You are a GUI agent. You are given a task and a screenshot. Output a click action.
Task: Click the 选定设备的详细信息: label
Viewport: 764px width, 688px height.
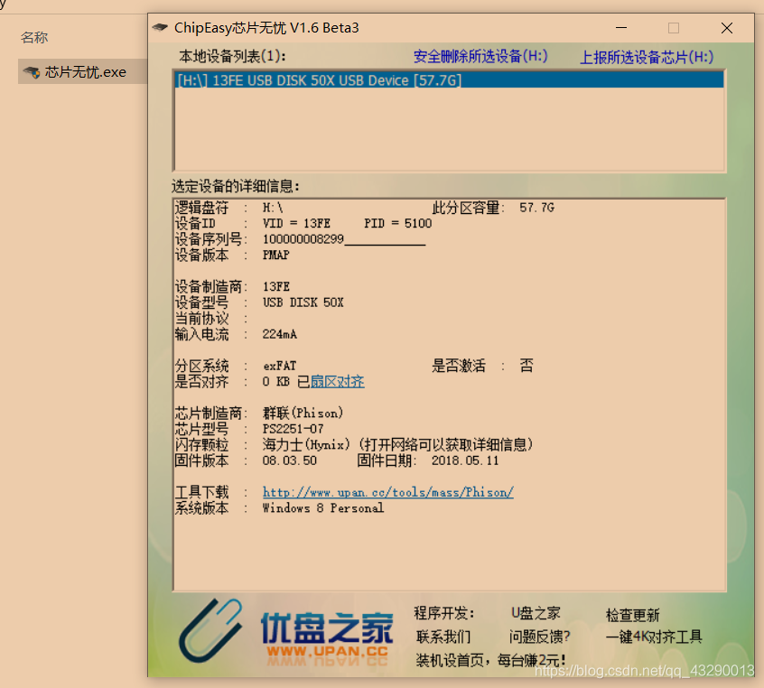(x=236, y=186)
